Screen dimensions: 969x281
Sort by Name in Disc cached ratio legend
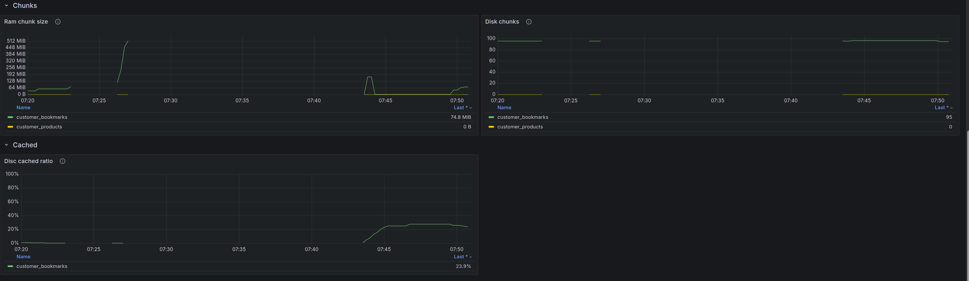[x=23, y=257]
